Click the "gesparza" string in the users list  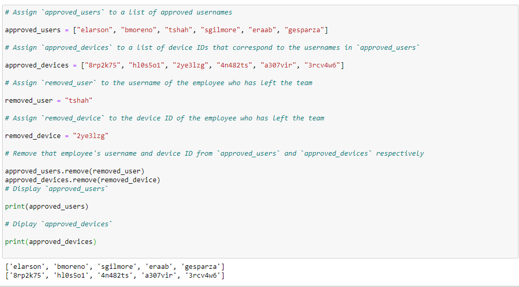[x=304, y=30]
